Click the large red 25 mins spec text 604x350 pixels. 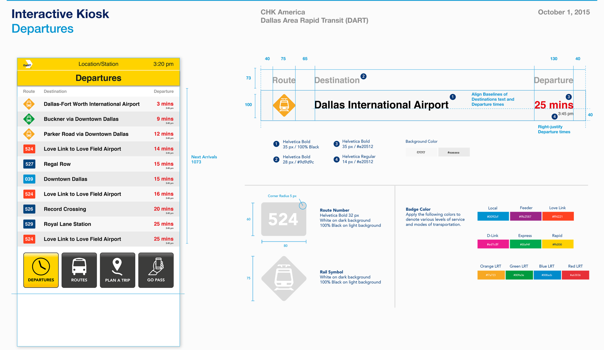pos(554,105)
